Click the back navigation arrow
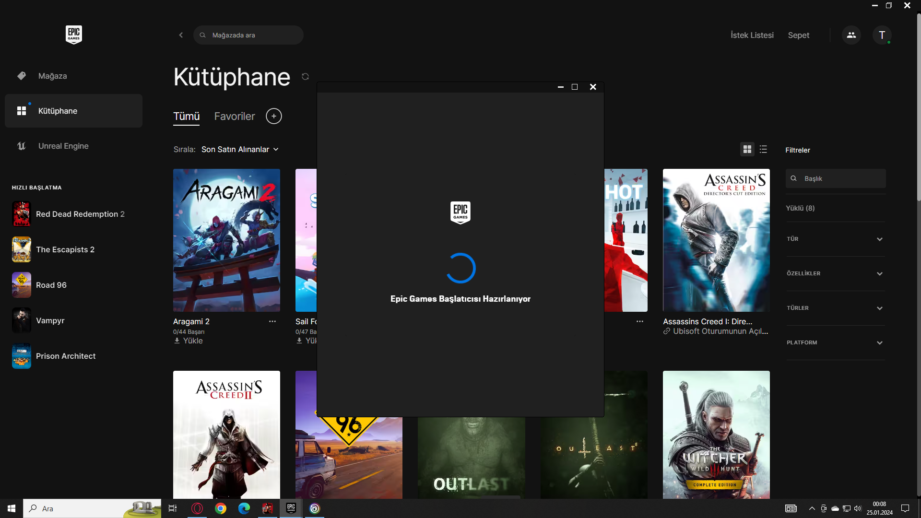This screenshot has height=518, width=921. (x=181, y=35)
